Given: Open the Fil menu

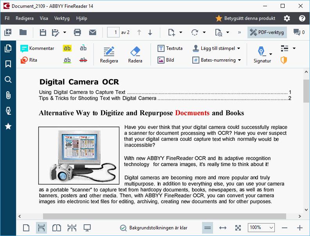Looking at the screenshot, I should (x=7, y=18).
